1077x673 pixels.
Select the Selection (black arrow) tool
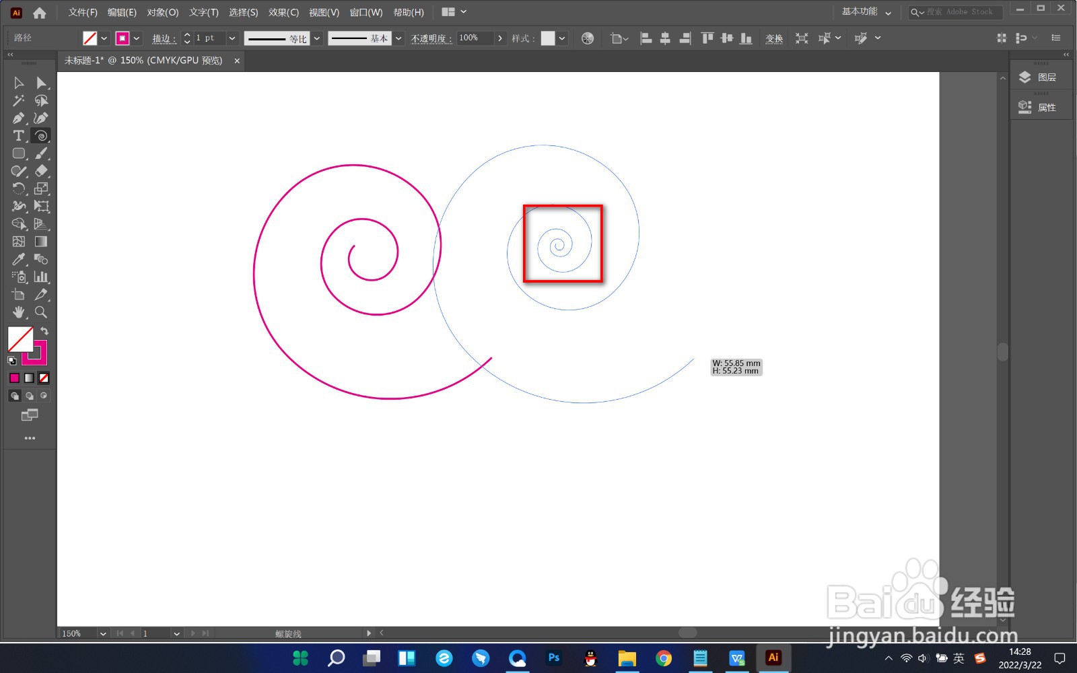coord(19,83)
